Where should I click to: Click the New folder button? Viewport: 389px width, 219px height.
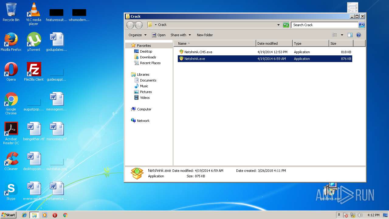pyautogui.click(x=205, y=35)
